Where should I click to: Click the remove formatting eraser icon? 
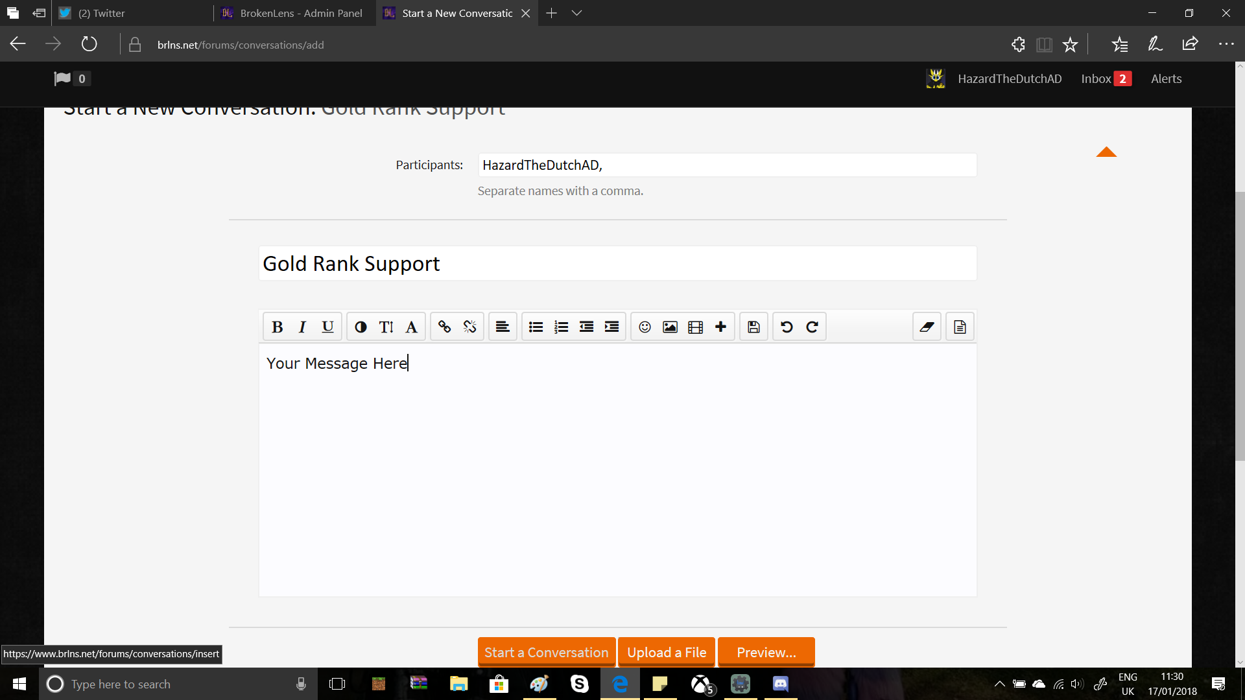click(x=927, y=327)
